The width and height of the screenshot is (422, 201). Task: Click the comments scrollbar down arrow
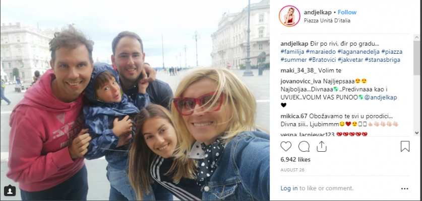click(x=416, y=133)
